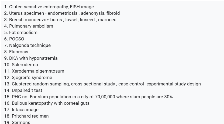Click the Fat embolism line

click(x=21, y=32)
